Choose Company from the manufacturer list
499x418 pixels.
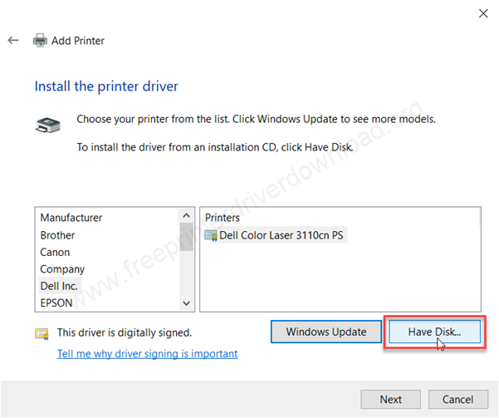pyautogui.click(x=62, y=269)
